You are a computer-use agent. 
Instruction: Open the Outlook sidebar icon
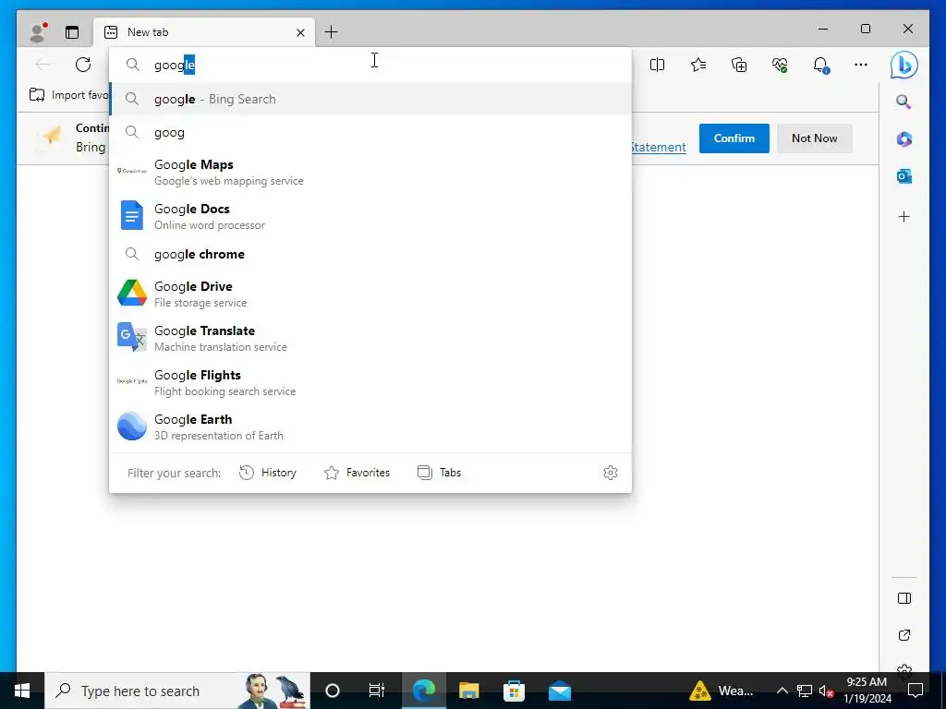904,176
